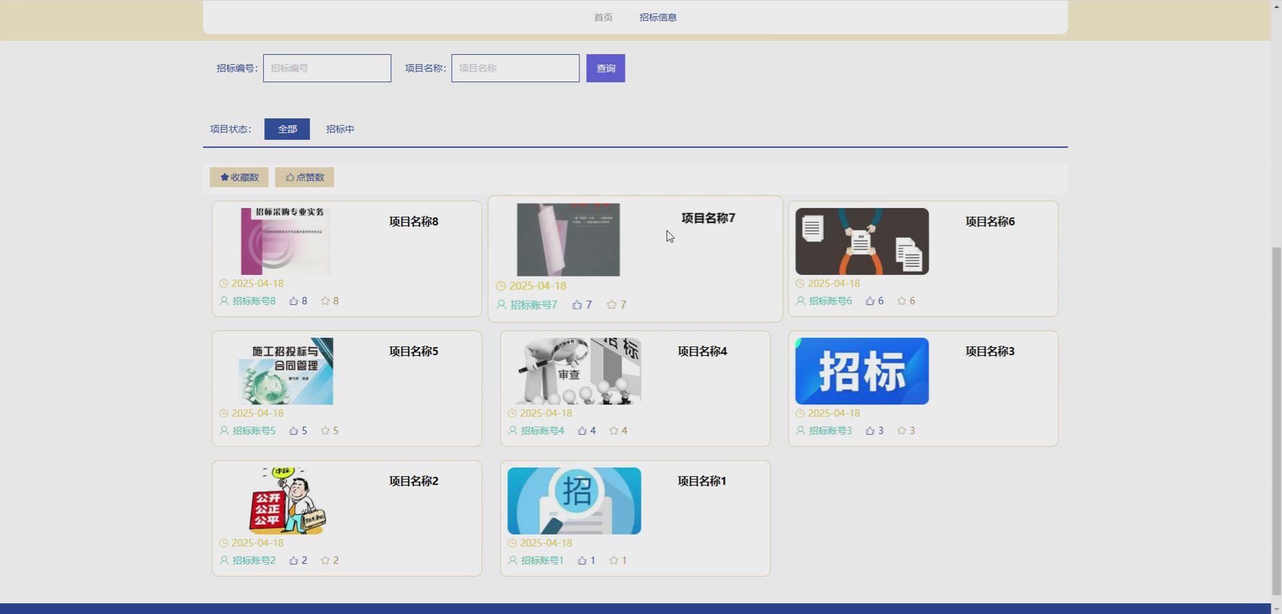
Task: Open the 首页 menu item
Action: pos(602,17)
